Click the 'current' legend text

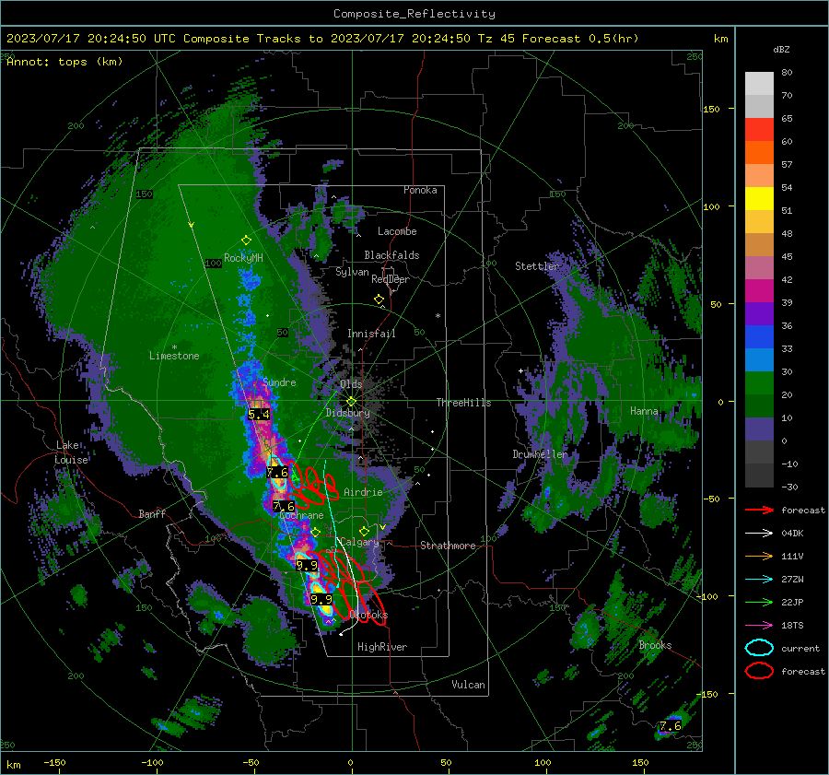point(800,649)
